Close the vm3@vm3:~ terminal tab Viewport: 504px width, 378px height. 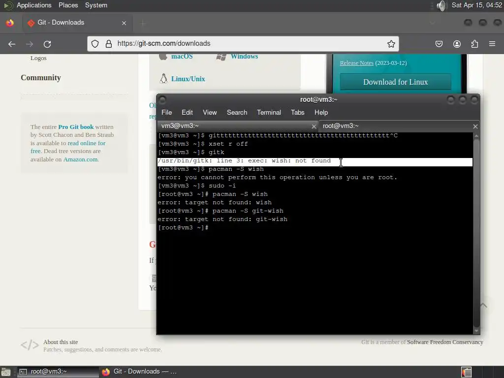pos(314,126)
